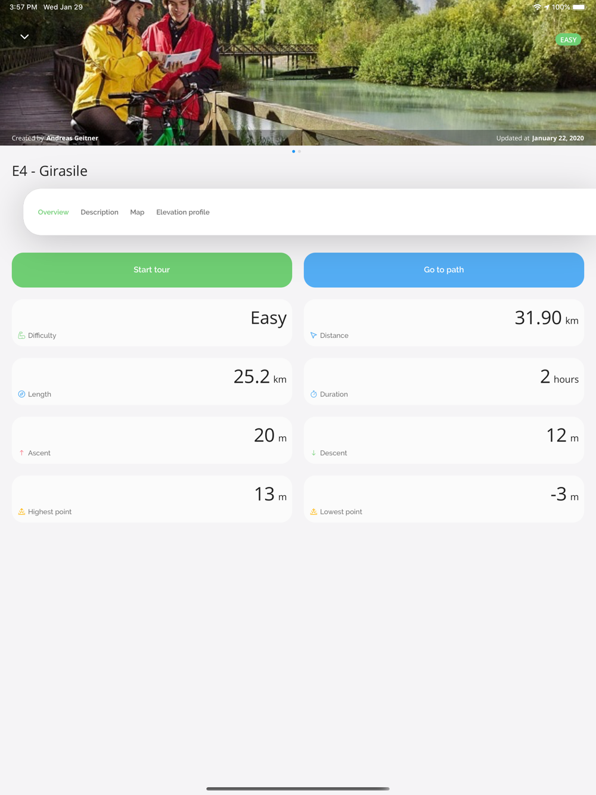This screenshot has height=795, width=596.
Task: Click the Highest point icon
Action: 21,511
